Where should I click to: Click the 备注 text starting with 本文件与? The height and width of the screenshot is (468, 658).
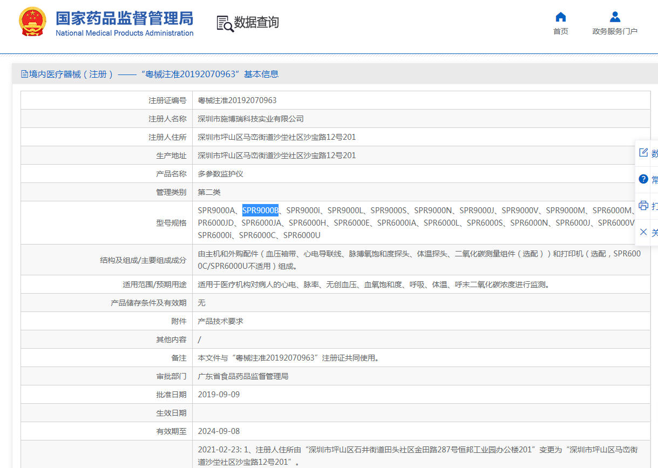pyautogui.click(x=289, y=358)
